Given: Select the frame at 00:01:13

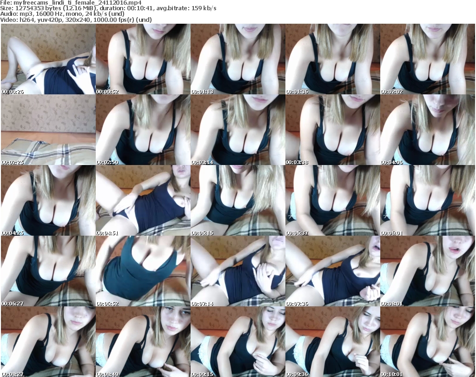Looking at the screenshot, I should click(238, 59).
